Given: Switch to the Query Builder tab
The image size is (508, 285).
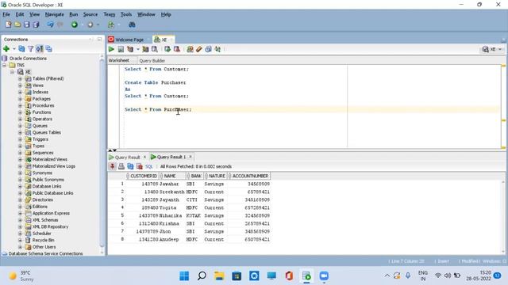Looking at the screenshot, I should click(152, 60).
